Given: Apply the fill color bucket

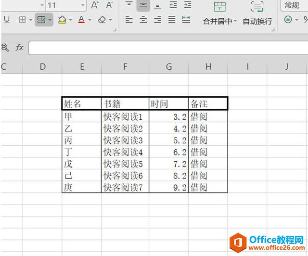Looking at the screenshot, I should tap(62, 20).
